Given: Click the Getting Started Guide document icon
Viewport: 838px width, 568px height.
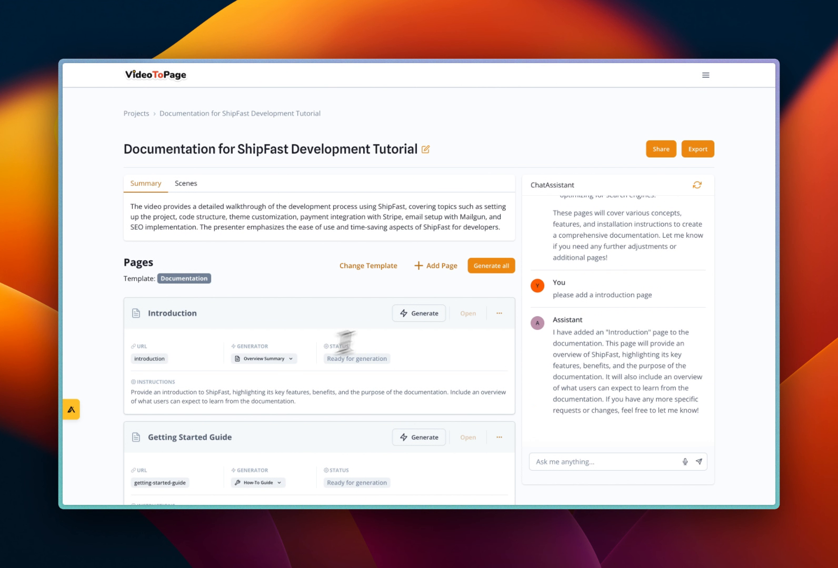Looking at the screenshot, I should click(136, 438).
